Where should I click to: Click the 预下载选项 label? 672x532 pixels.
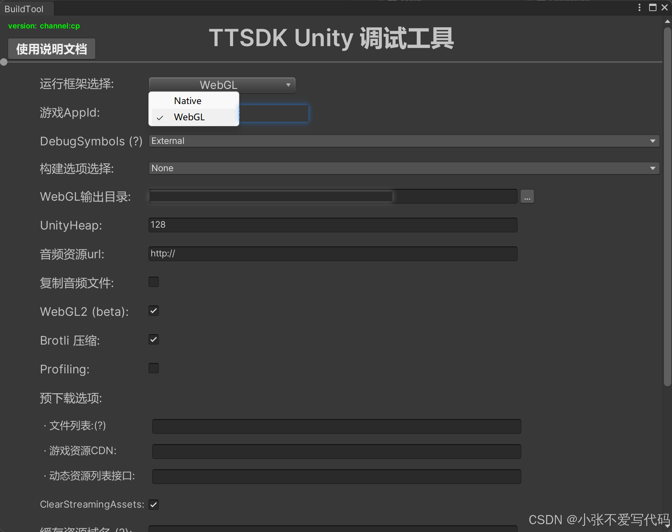pos(71,398)
